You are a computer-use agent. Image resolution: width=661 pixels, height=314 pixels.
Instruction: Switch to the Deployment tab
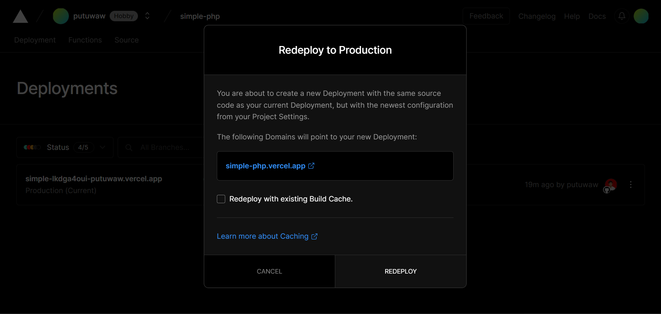pos(35,40)
